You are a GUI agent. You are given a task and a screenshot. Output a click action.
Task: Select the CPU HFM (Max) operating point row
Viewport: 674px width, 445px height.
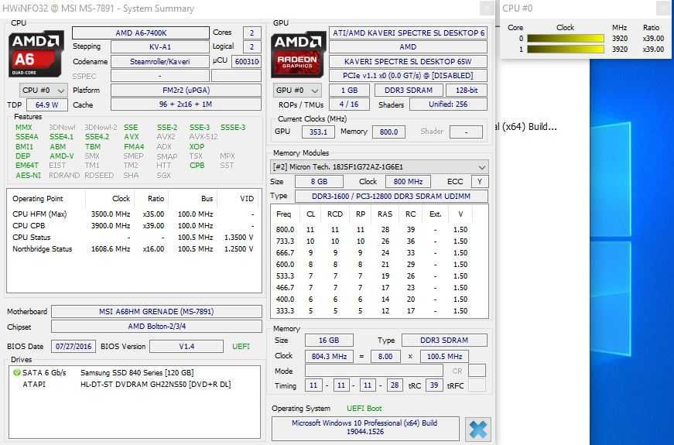click(133, 214)
